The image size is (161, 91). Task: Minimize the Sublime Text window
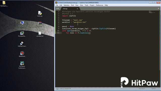[150, 3]
